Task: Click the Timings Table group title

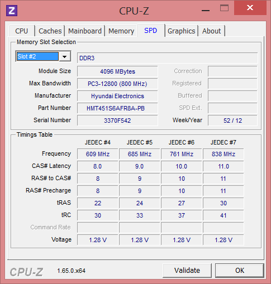Action: click(x=35, y=134)
